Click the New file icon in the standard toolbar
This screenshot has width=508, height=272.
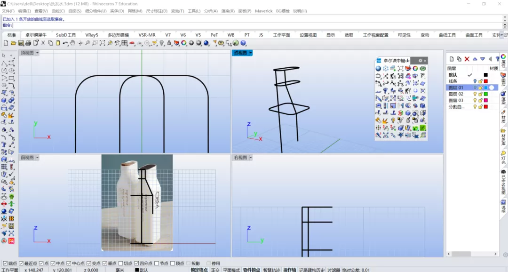coord(6,43)
